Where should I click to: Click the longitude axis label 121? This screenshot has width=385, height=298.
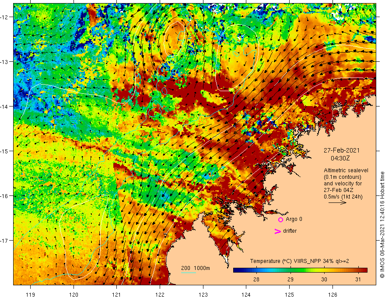[117, 294]
